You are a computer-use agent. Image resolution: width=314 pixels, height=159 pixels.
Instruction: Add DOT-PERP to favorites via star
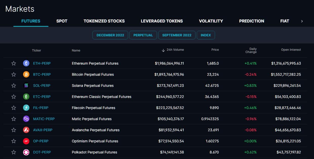(14, 152)
